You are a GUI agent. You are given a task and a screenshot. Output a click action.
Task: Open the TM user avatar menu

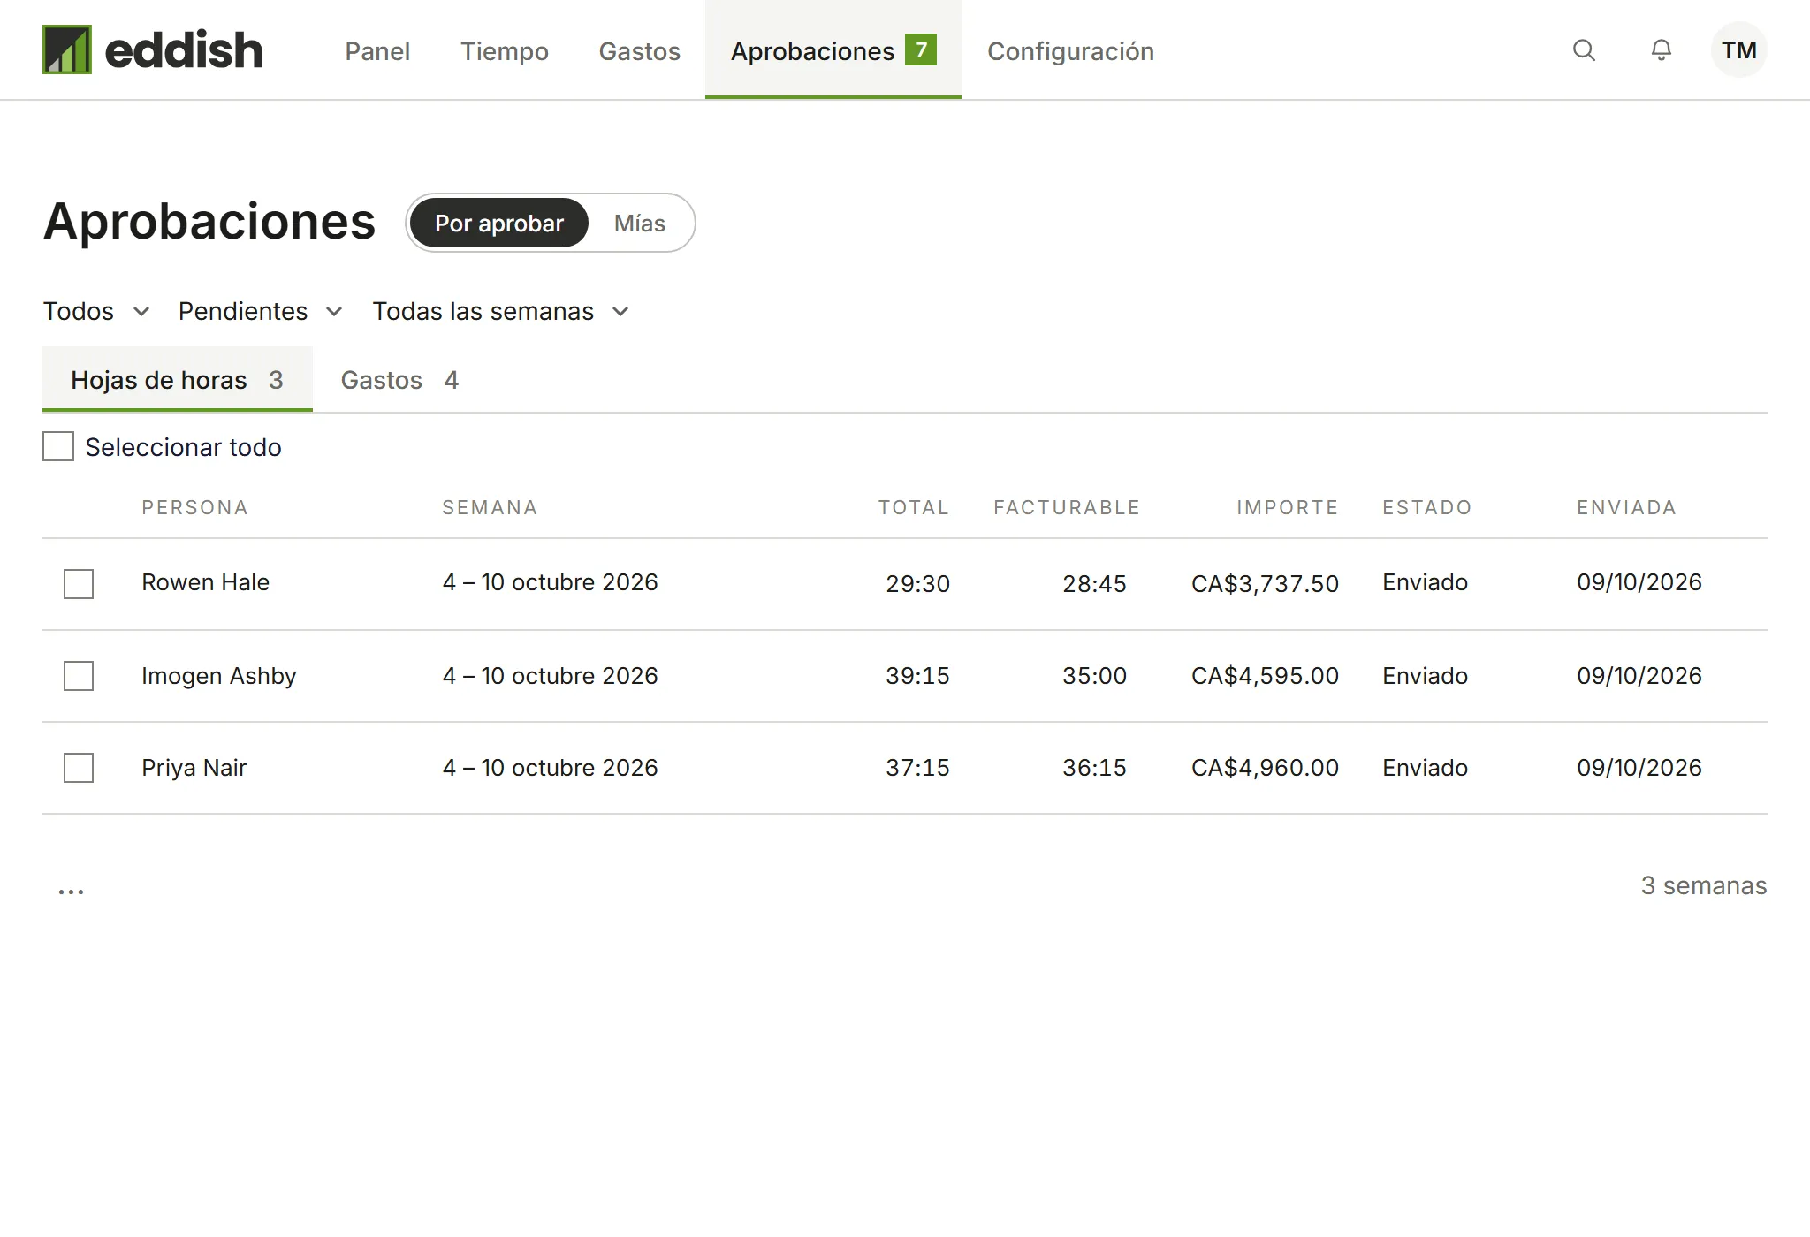[x=1738, y=50]
